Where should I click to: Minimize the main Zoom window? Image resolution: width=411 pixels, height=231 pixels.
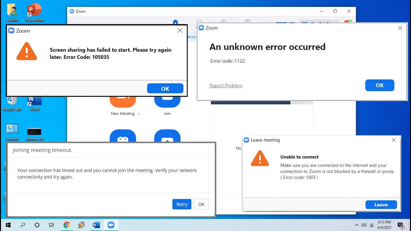pos(322,11)
